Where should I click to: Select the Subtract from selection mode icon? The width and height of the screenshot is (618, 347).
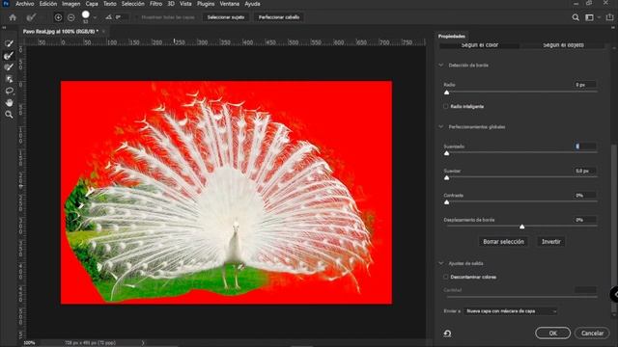[70, 17]
